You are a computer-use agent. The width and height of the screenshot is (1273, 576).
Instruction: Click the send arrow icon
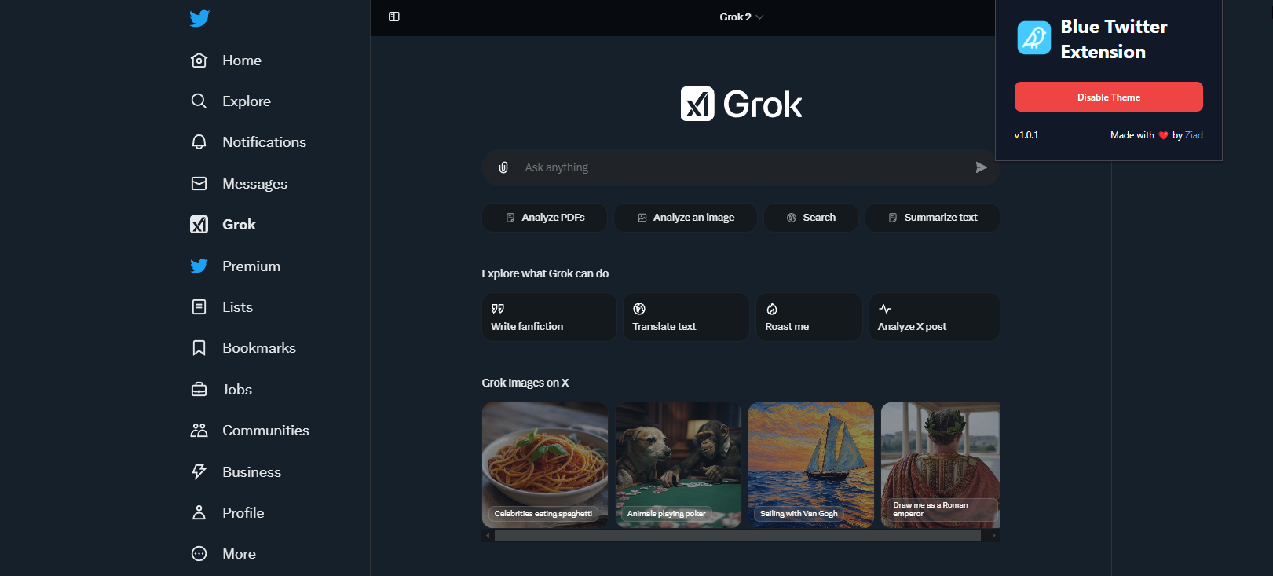tap(981, 167)
